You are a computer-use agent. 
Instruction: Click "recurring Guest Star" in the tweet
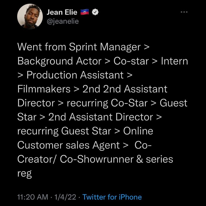click(x=64, y=131)
